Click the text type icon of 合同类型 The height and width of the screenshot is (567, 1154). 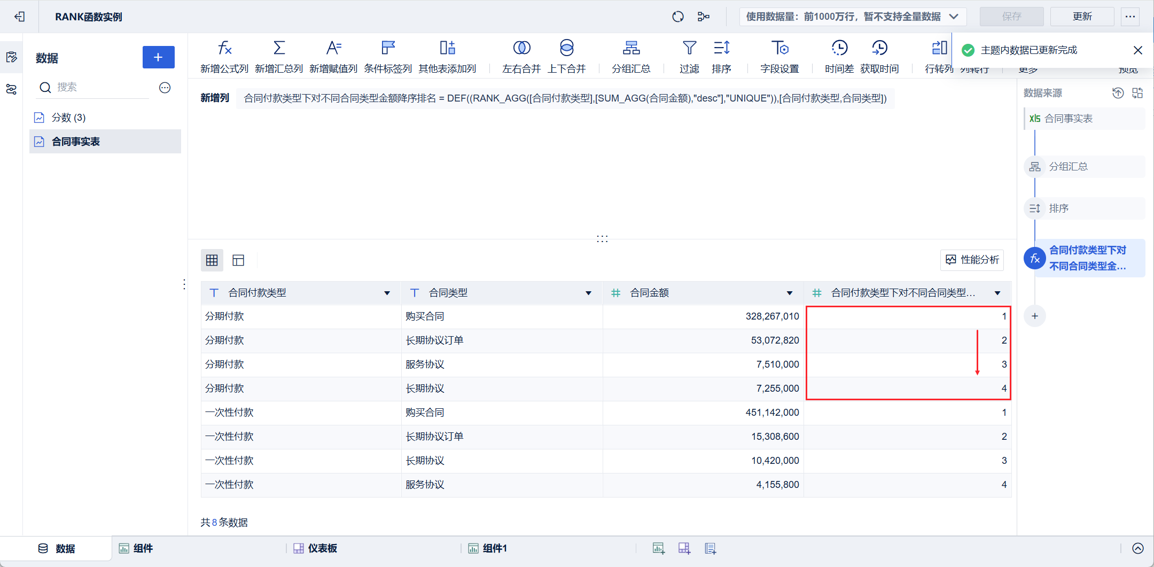coord(415,293)
